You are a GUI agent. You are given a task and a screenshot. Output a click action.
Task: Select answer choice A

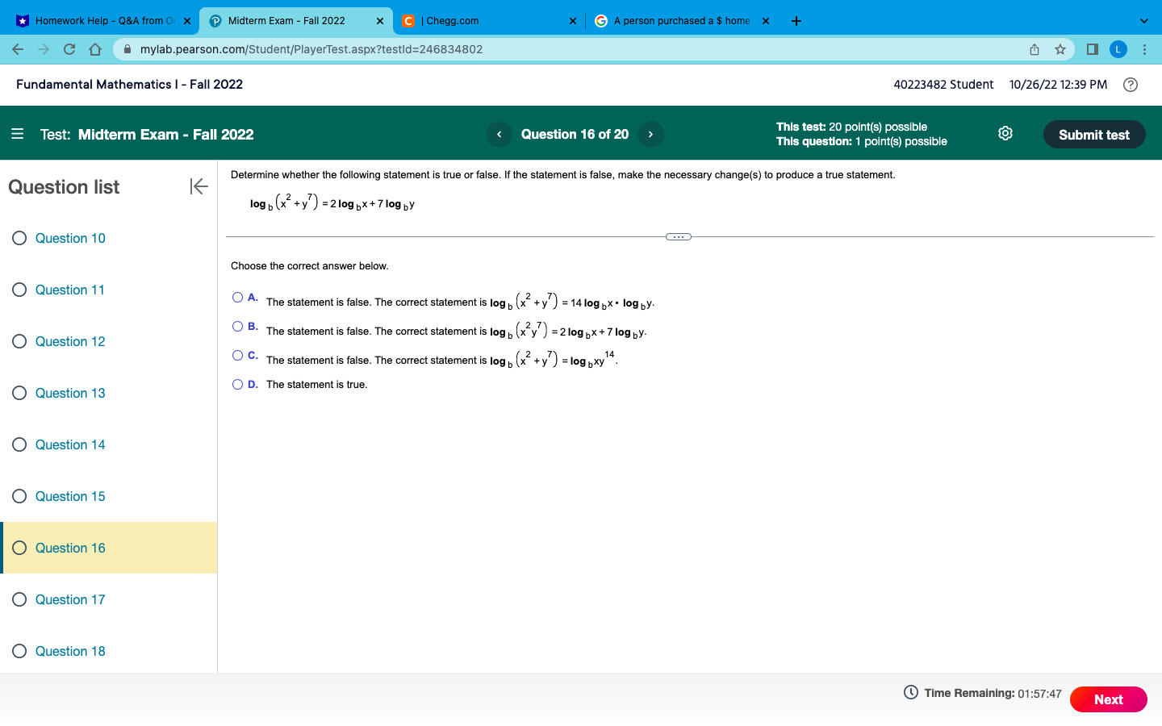[x=238, y=297]
